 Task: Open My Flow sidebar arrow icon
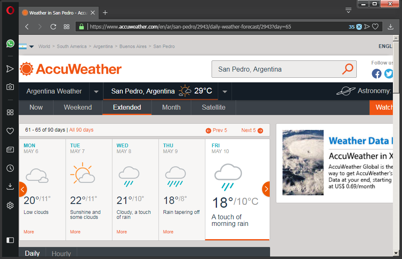[10, 69]
